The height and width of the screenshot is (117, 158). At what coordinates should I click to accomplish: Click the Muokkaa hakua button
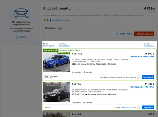point(144,34)
